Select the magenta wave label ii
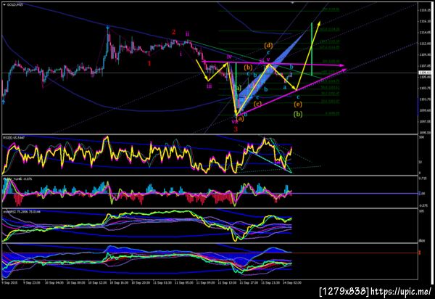 tap(188, 34)
